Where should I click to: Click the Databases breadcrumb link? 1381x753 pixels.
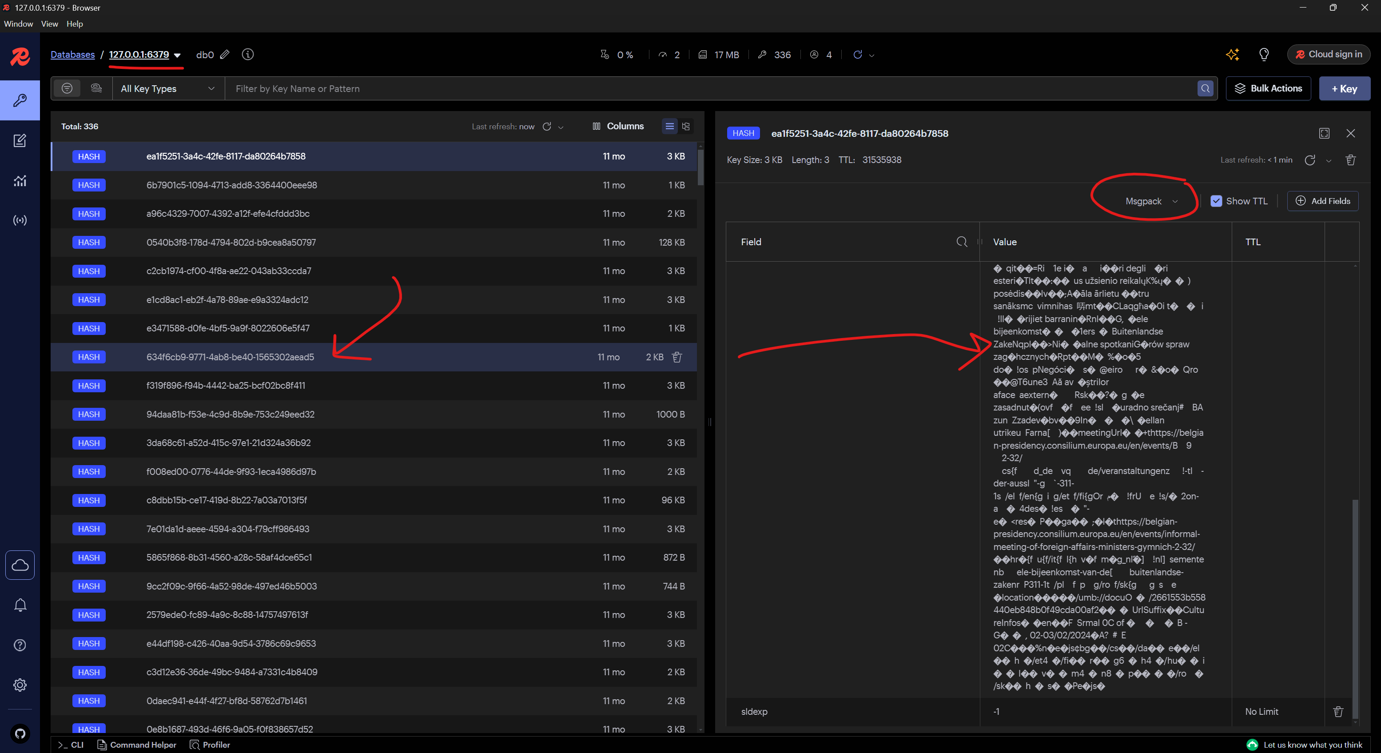pyautogui.click(x=72, y=55)
